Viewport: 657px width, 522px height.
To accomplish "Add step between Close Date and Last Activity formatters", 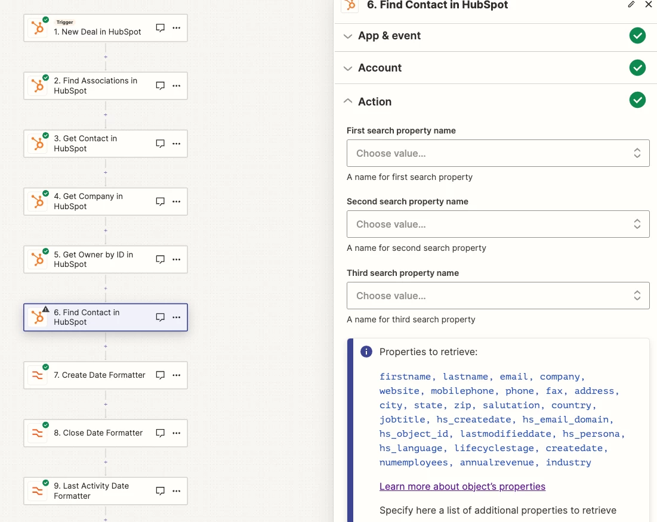I will [x=106, y=462].
